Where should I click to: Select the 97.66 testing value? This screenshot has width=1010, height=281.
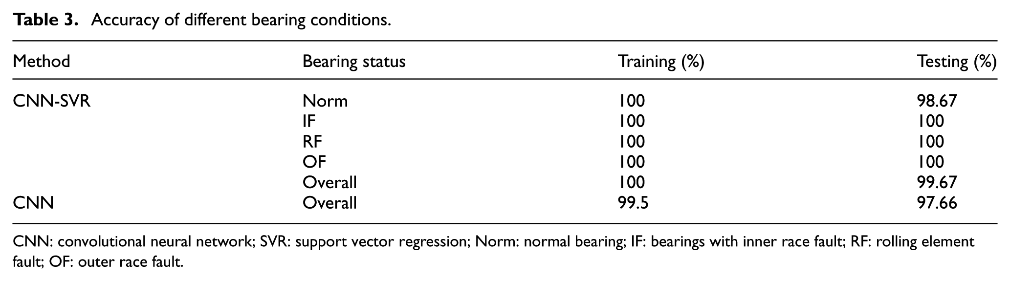click(x=937, y=202)
